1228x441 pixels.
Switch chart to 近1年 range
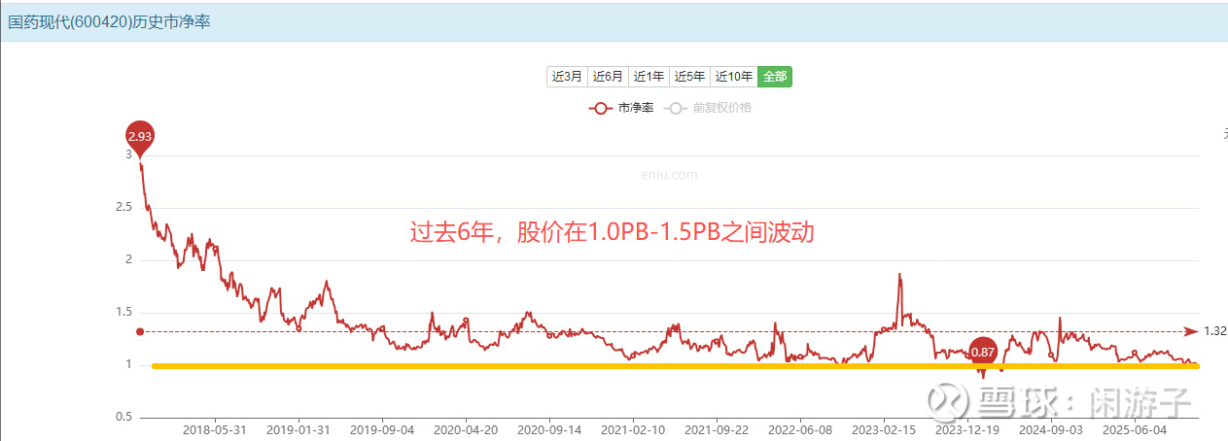[x=649, y=77]
